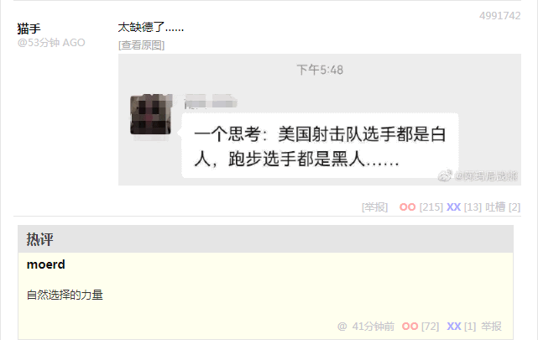Upvote moerd's hot comment with OO
The width and height of the screenshot is (538, 340).
point(410,327)
